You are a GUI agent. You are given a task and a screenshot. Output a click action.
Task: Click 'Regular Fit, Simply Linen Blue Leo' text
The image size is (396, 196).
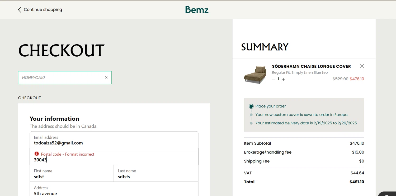[300, 72]
